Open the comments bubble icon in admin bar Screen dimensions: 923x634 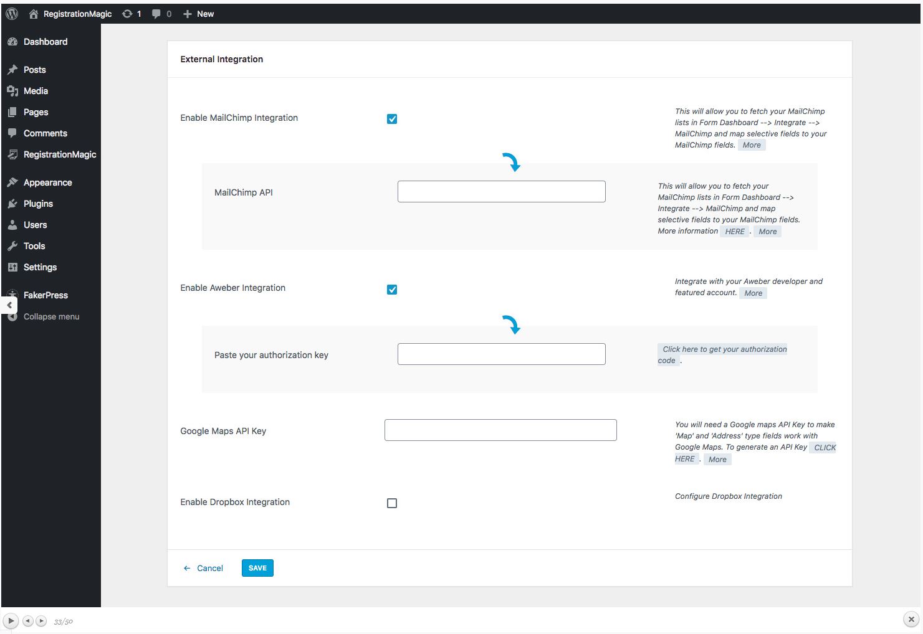click(156, 14)
